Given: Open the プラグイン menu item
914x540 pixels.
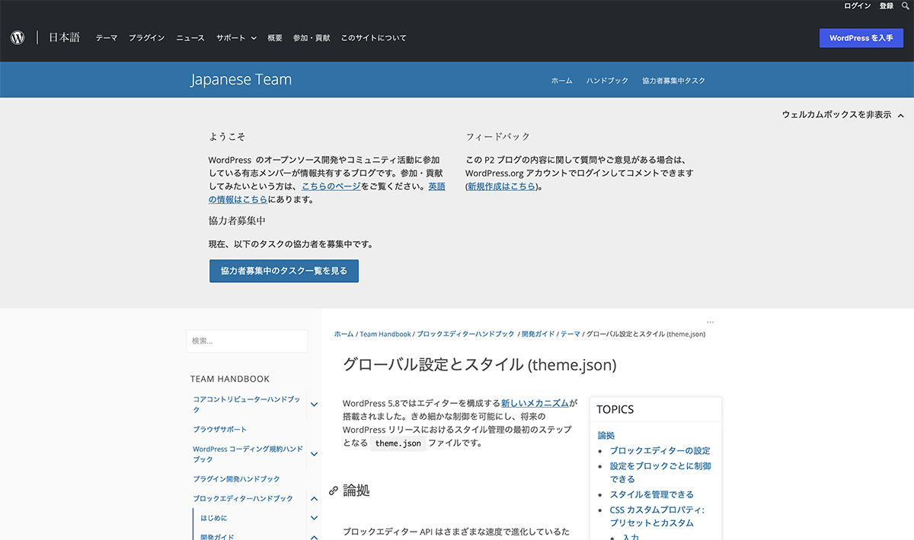Looking at the screenshot, I should 146,38.
